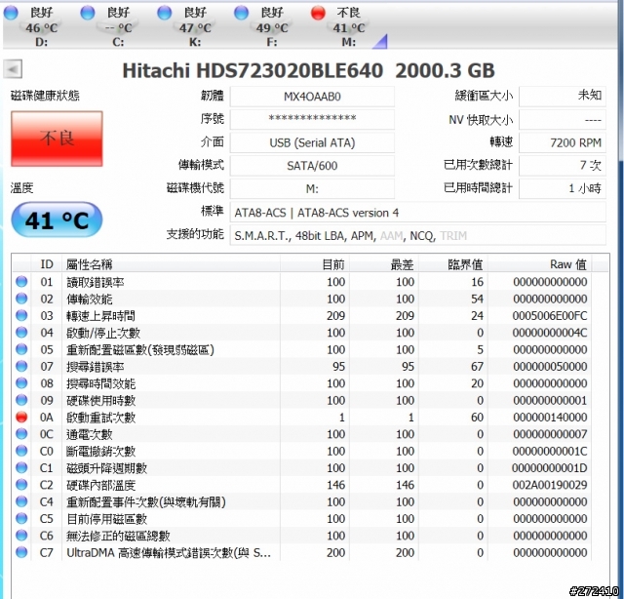Click blue status icon of attribute 07
Screen dimensions: 624x599
pyautogui.click(x=21, y=367)
